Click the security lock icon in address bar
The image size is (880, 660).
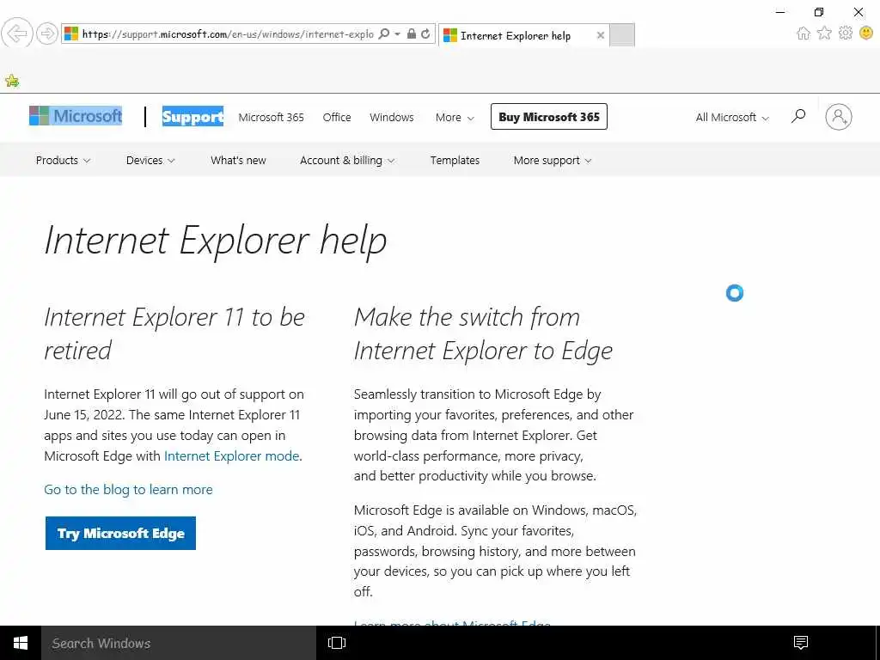pos(412,34)
